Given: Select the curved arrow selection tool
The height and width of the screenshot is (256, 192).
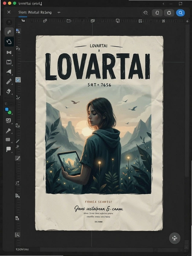Looking at the screenshot, I should (9, 32).
